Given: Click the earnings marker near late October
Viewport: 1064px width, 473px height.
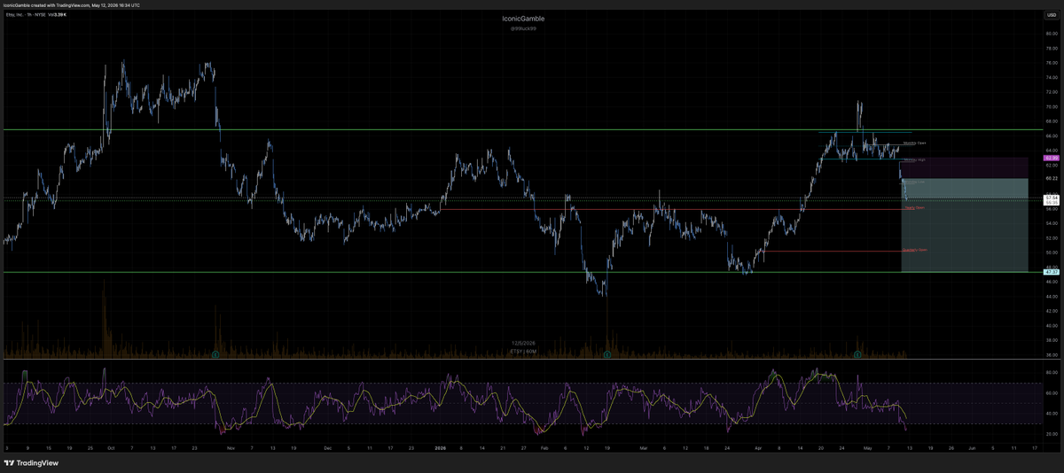Looking at the screenshot, I should 215,354.
